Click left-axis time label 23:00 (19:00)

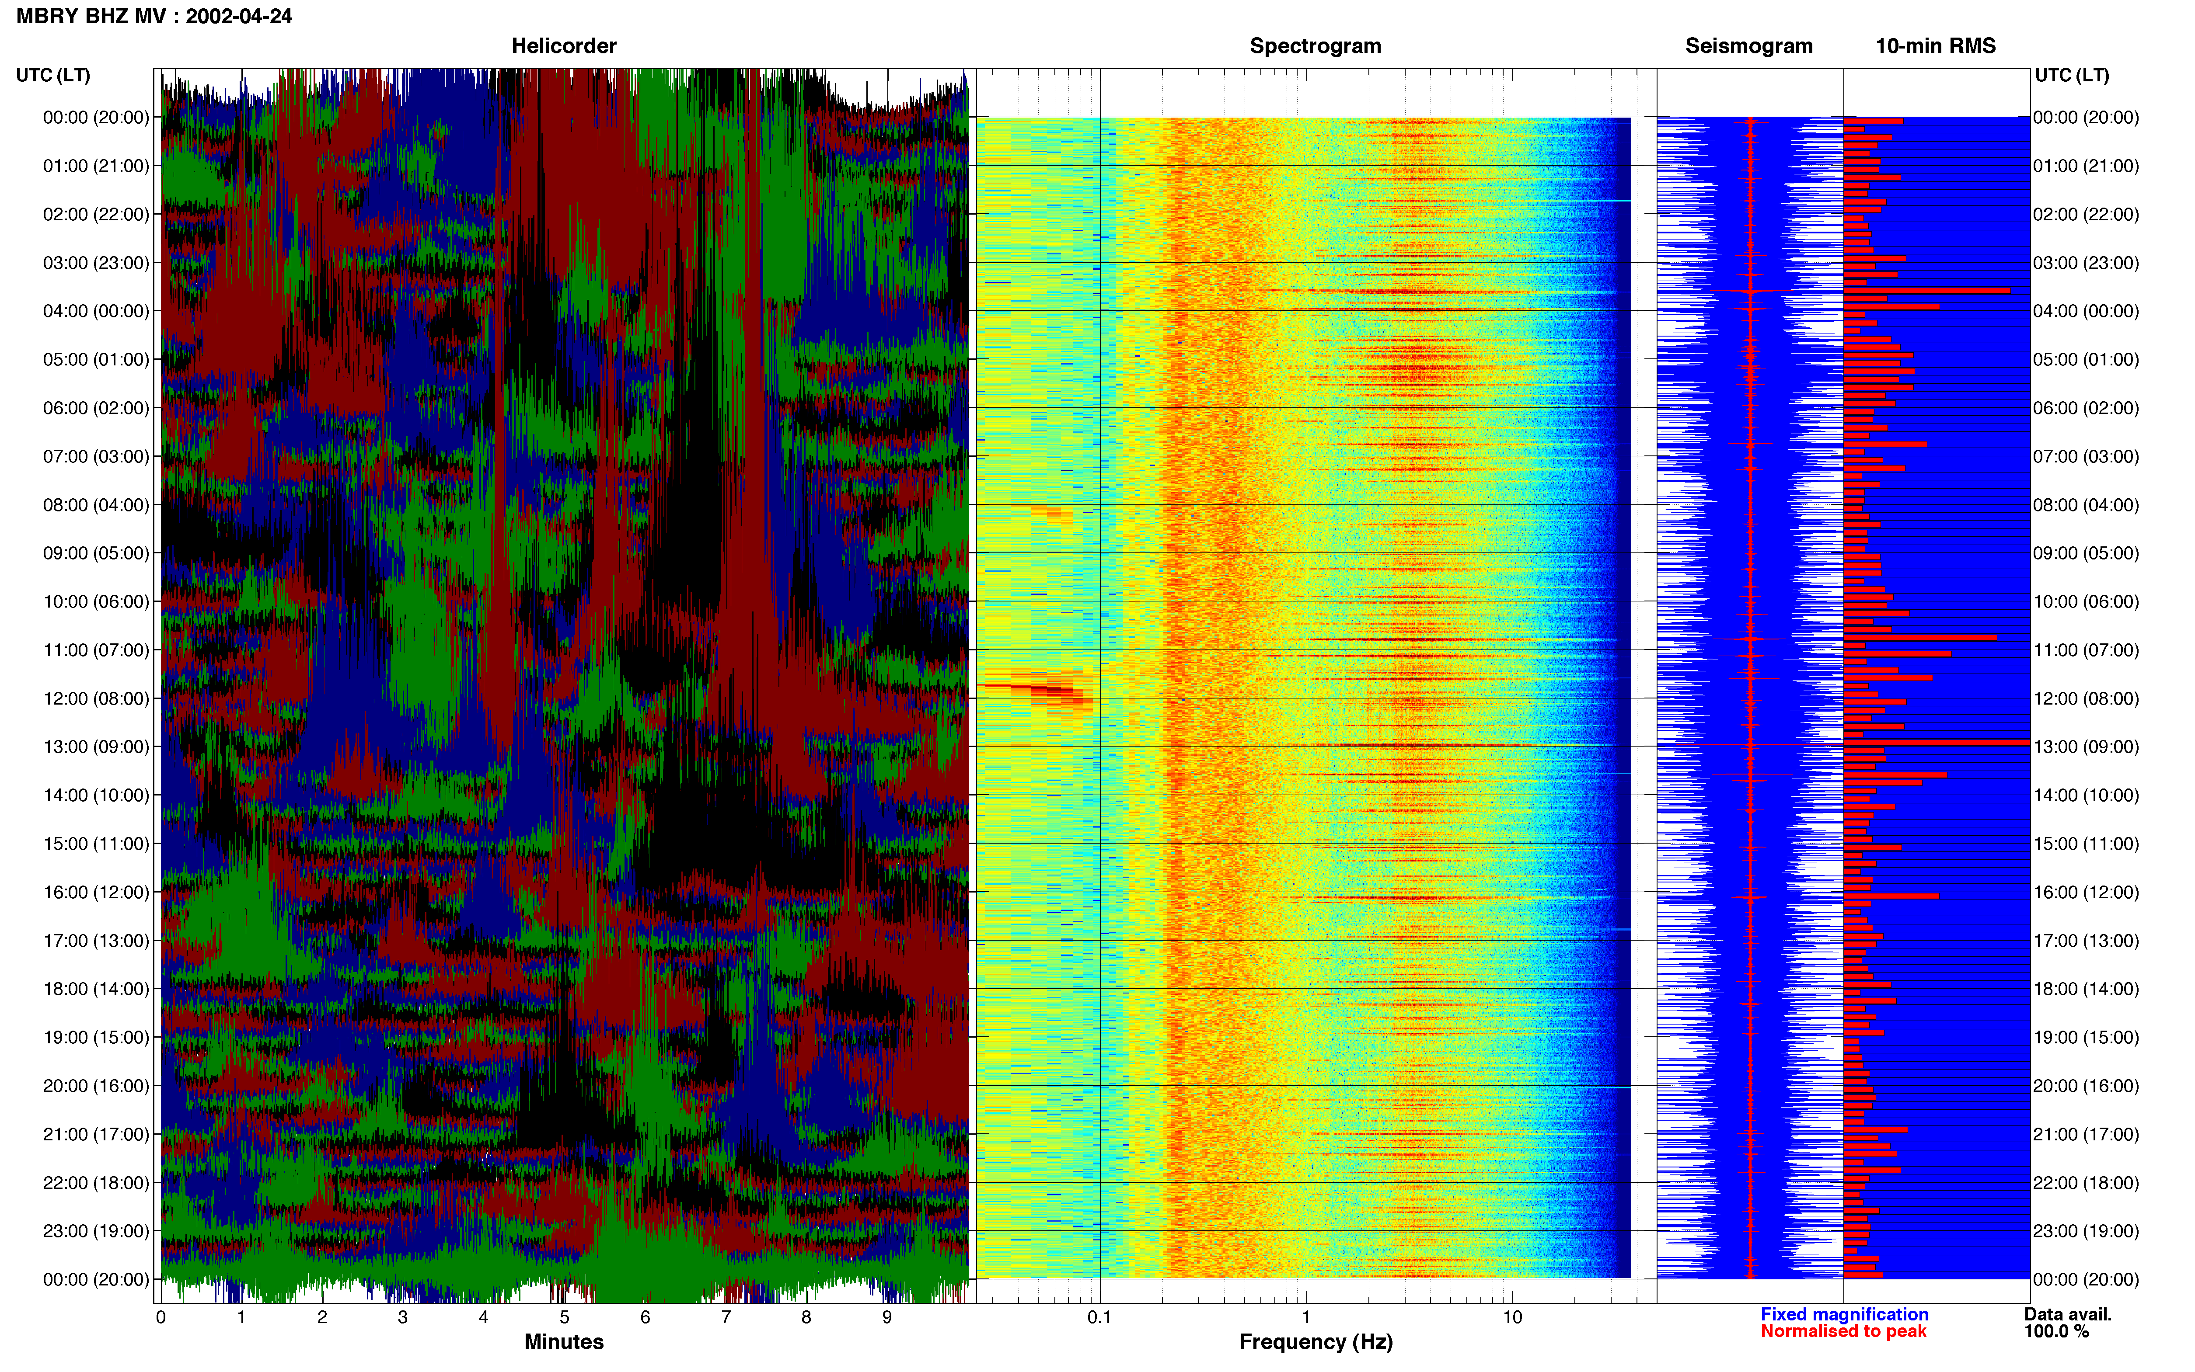96,1231
